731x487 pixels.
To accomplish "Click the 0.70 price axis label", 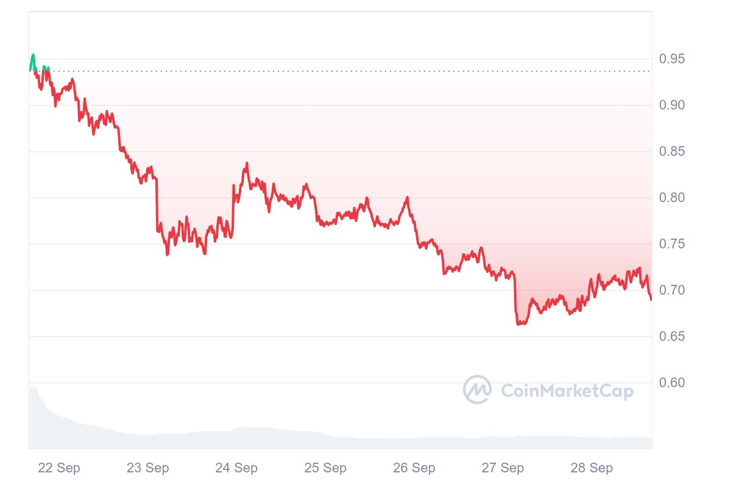I will point(673,290).
